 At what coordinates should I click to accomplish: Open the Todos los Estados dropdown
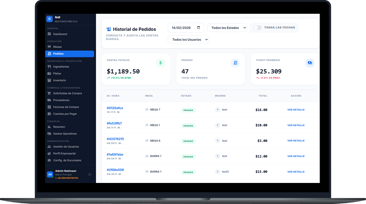(x=227, y=28)
